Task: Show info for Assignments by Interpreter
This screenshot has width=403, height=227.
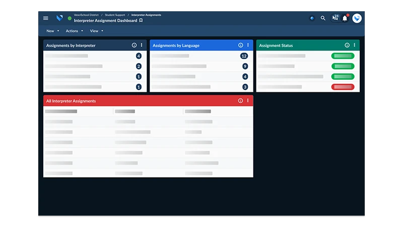Action: (x=134, y=45)
